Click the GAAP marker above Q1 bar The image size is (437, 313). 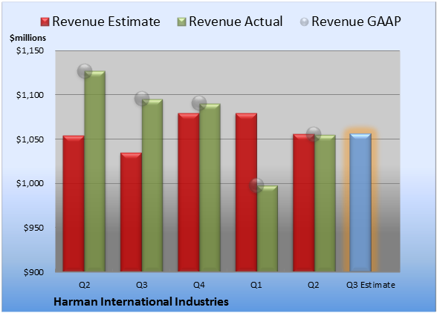point(256,185)
